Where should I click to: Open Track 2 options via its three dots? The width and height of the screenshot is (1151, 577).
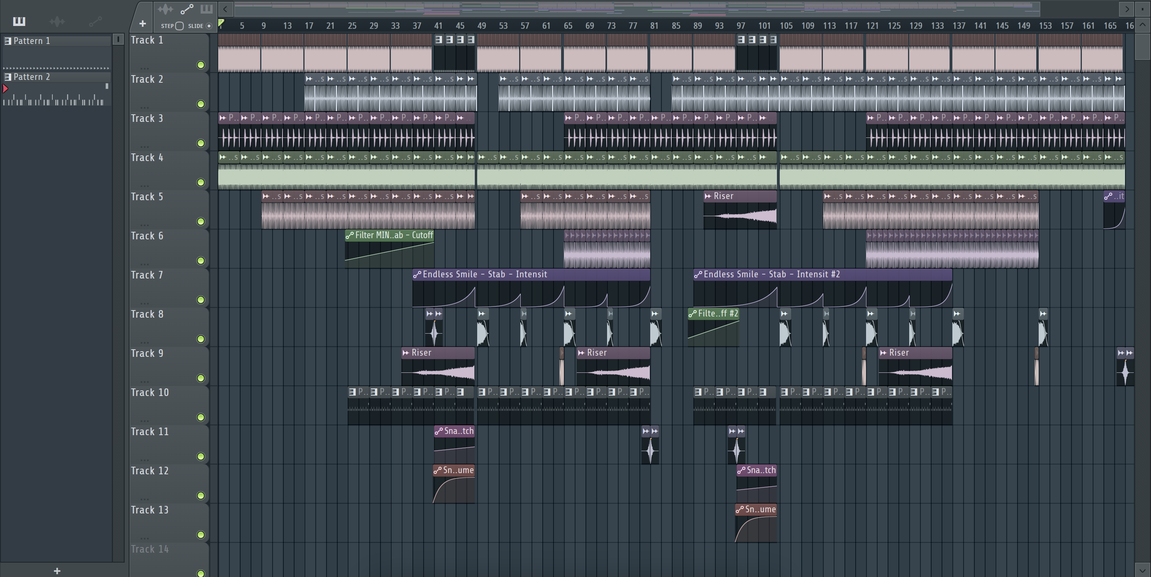coord(144,107)
